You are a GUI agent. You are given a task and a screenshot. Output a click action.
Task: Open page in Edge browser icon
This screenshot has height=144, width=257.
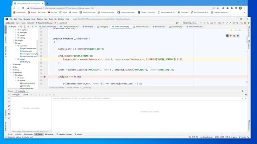(238, 36)
